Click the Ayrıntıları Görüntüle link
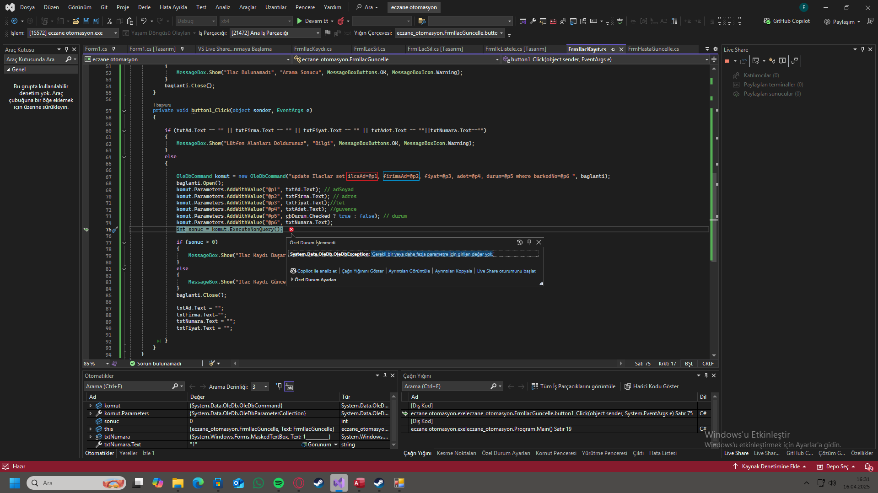The width and height of the screenshot is (878, 493). click(409, 271)
